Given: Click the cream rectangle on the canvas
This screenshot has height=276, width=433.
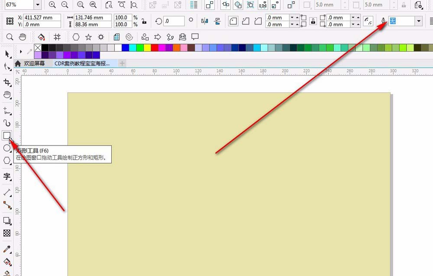Looking at the screenshot, I should (x=229, y=184).
